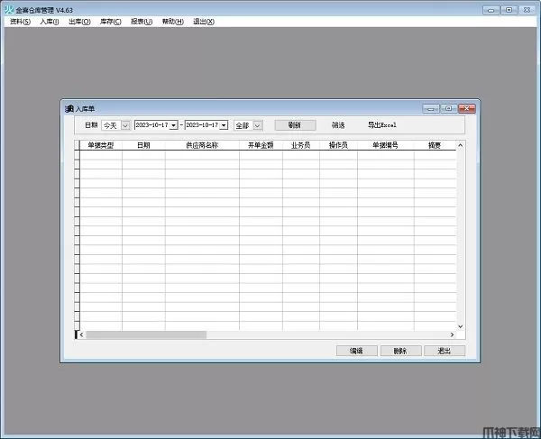The height and width of the screenshot is (439, 541).
Task: Click the 刷新 refresh button
Action: click(295, 125)
